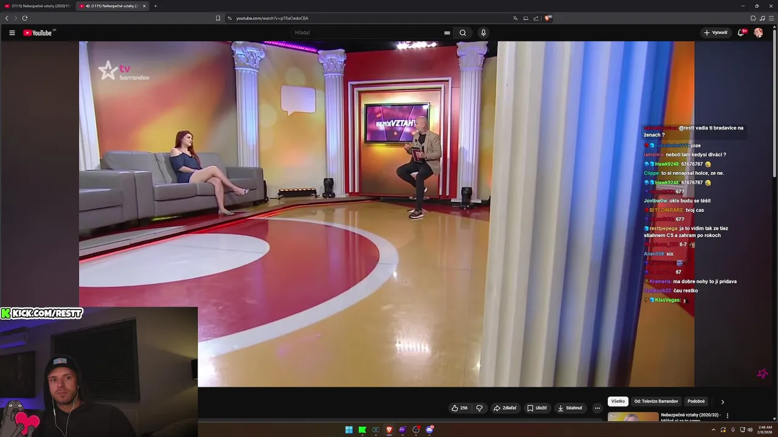This screenshot has width=778, height=437.
Task: Bookmark this page in the address bar
Action: [218, 18]
